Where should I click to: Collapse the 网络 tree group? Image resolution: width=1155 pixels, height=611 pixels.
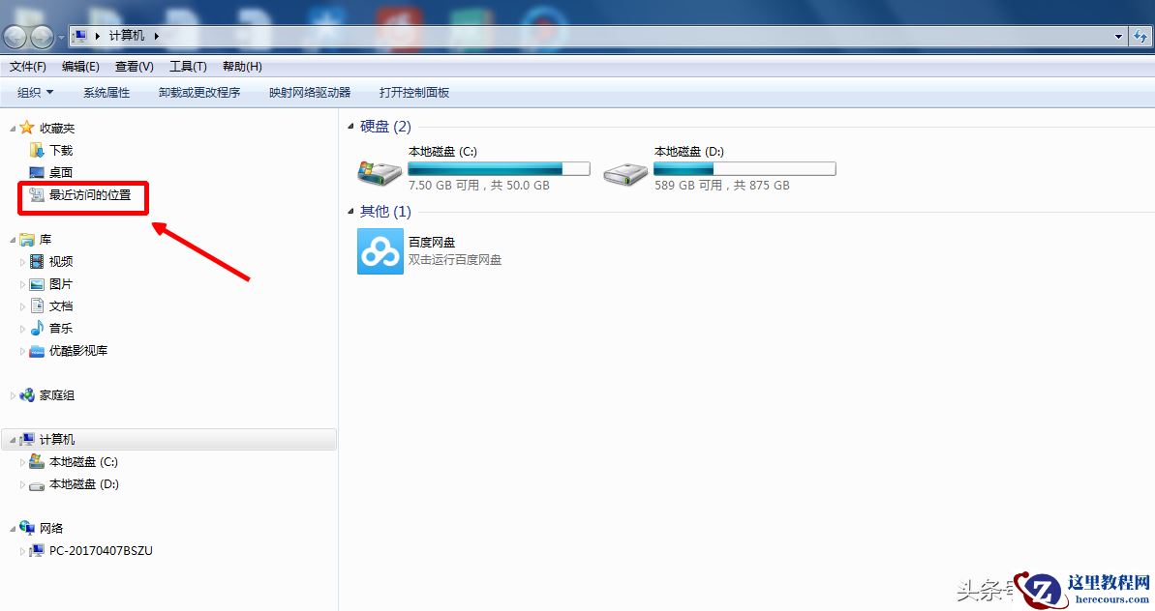[x=13, y=529]
